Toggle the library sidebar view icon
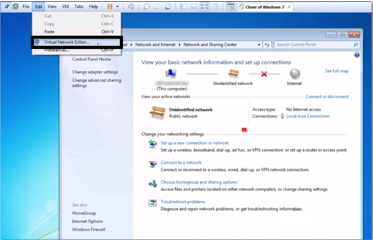The width and height of the screenshot is (373, 240). [183, 7]
